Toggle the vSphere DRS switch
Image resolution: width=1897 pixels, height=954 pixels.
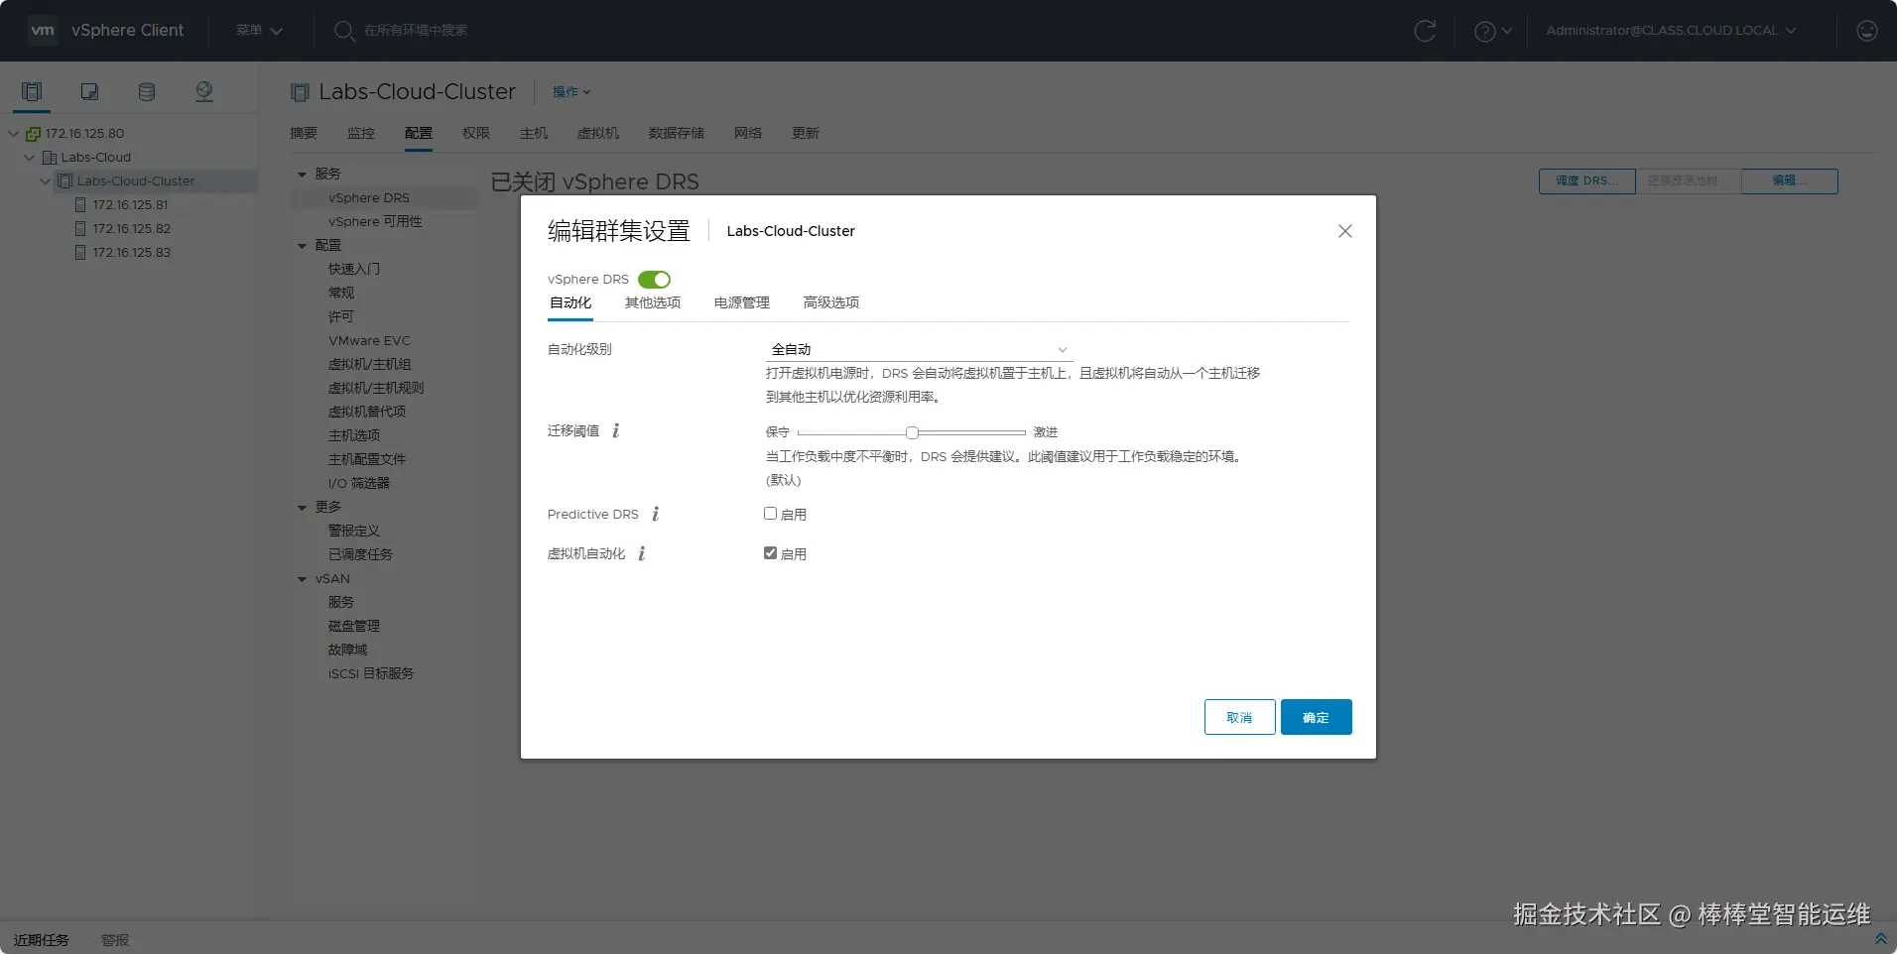654,280
